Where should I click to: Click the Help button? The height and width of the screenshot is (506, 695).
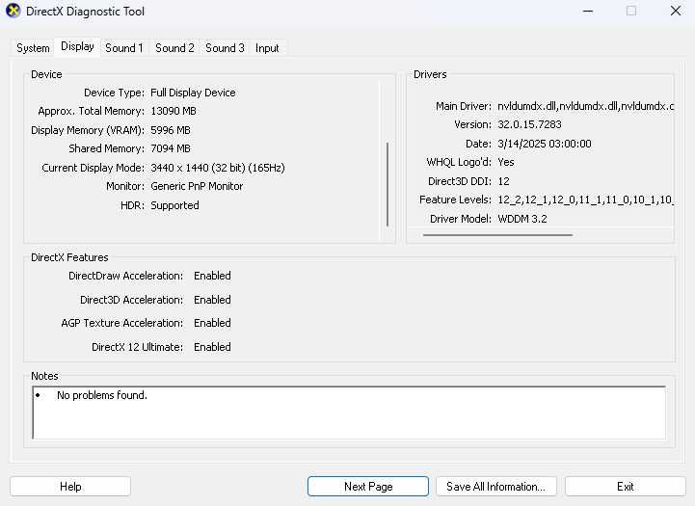70,487
